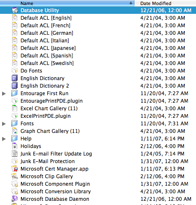196x205 pixels.
Task: Click the Help folder icon
Action: pos(15,139)
